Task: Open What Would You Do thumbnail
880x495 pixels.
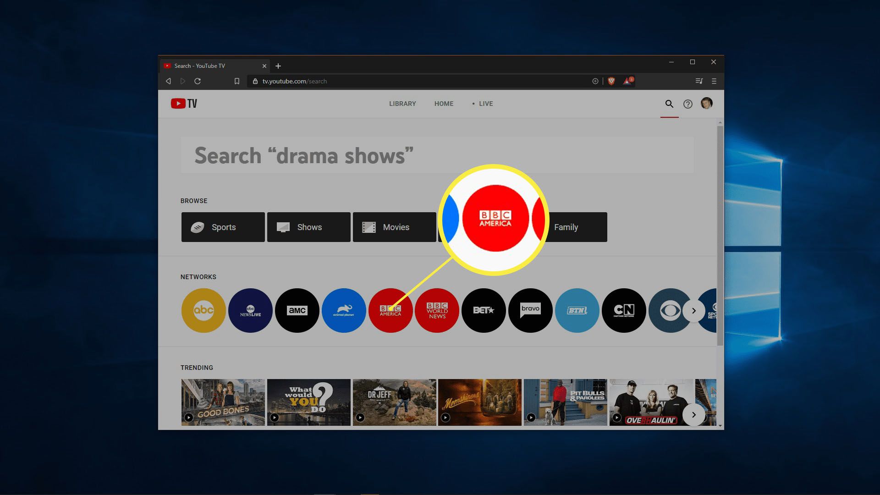Action: [x=309, y=402]
